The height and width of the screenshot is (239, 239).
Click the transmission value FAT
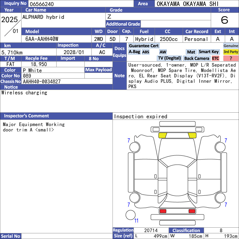10,64
